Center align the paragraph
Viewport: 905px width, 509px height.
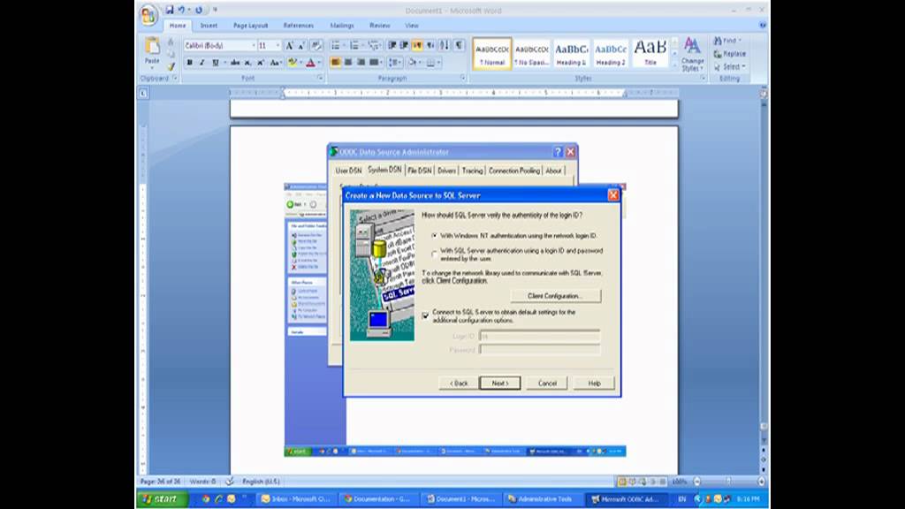[x=348, y=63]
